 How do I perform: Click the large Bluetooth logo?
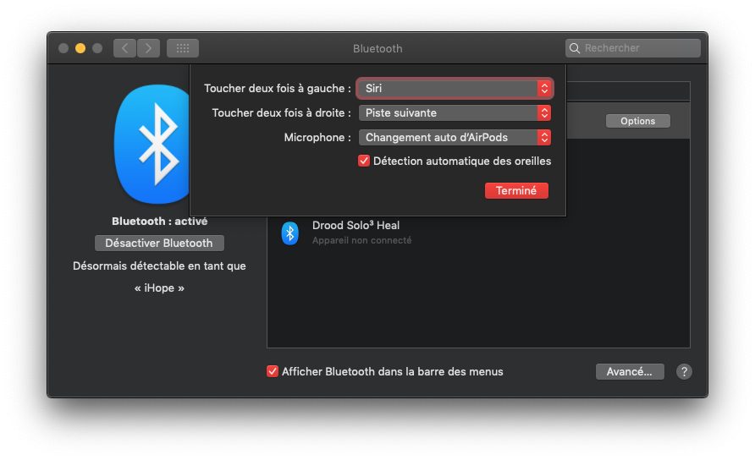coord(152,144)
